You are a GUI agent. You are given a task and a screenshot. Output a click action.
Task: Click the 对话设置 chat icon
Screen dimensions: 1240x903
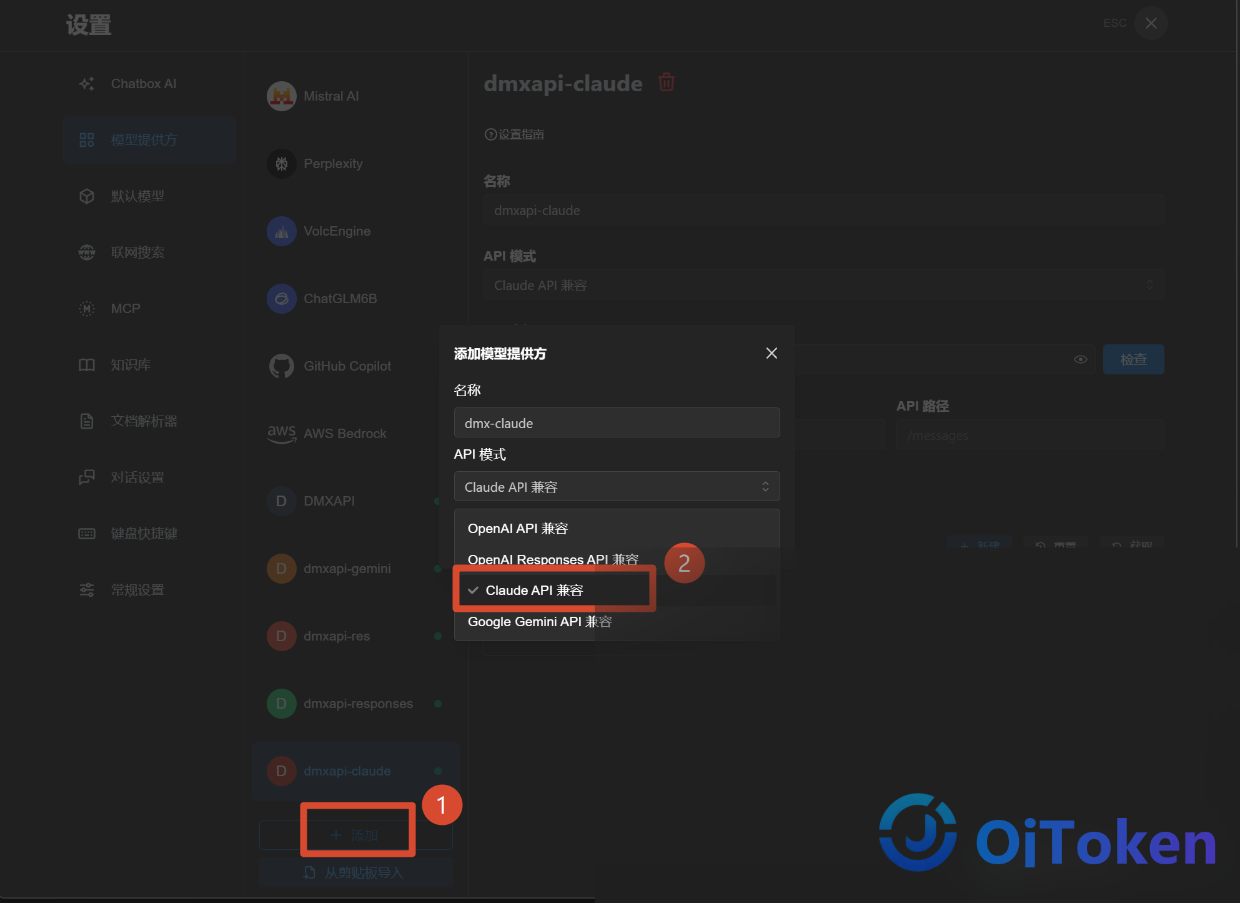click(87, 477)
